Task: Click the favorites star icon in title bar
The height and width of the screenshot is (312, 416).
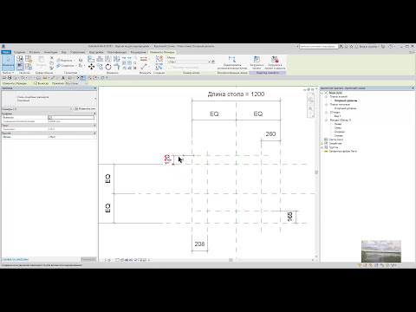Action: [x=352, y=46]
